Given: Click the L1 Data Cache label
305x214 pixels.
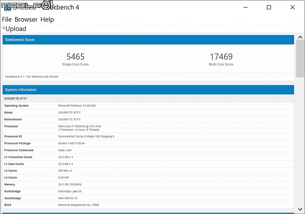Looking at the screenshot, I should tap(14, 164).
